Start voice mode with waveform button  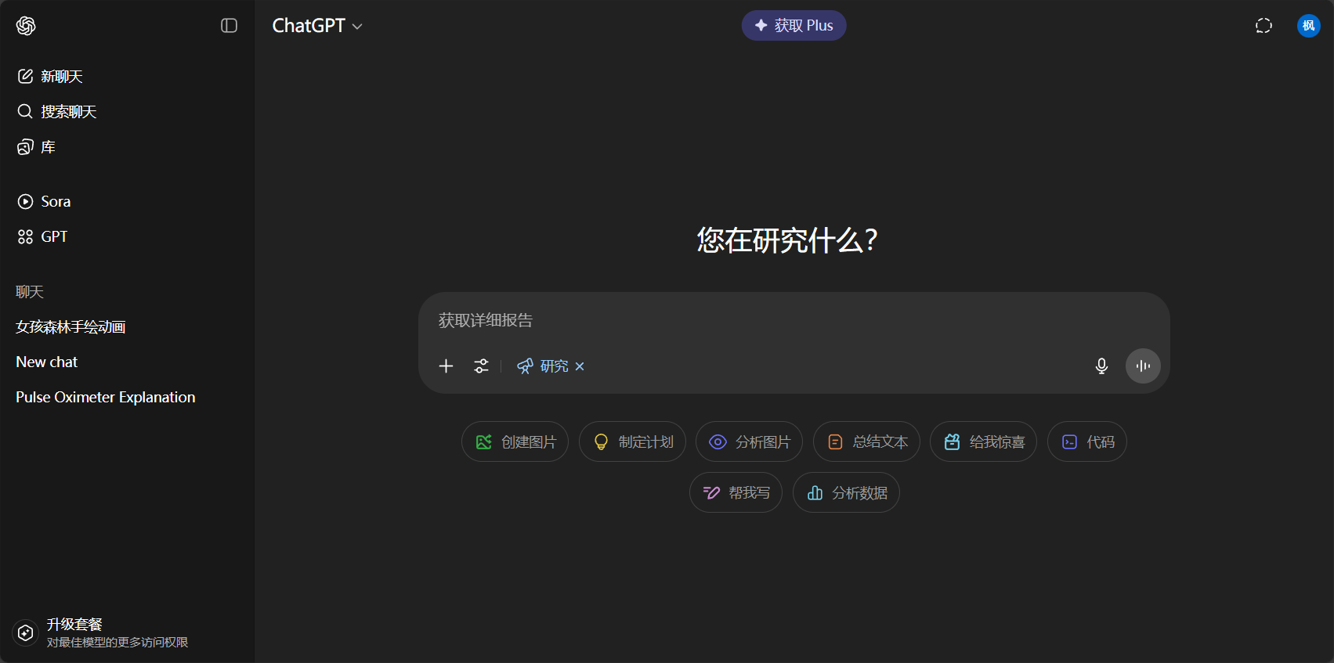(x=1143, y=366)
